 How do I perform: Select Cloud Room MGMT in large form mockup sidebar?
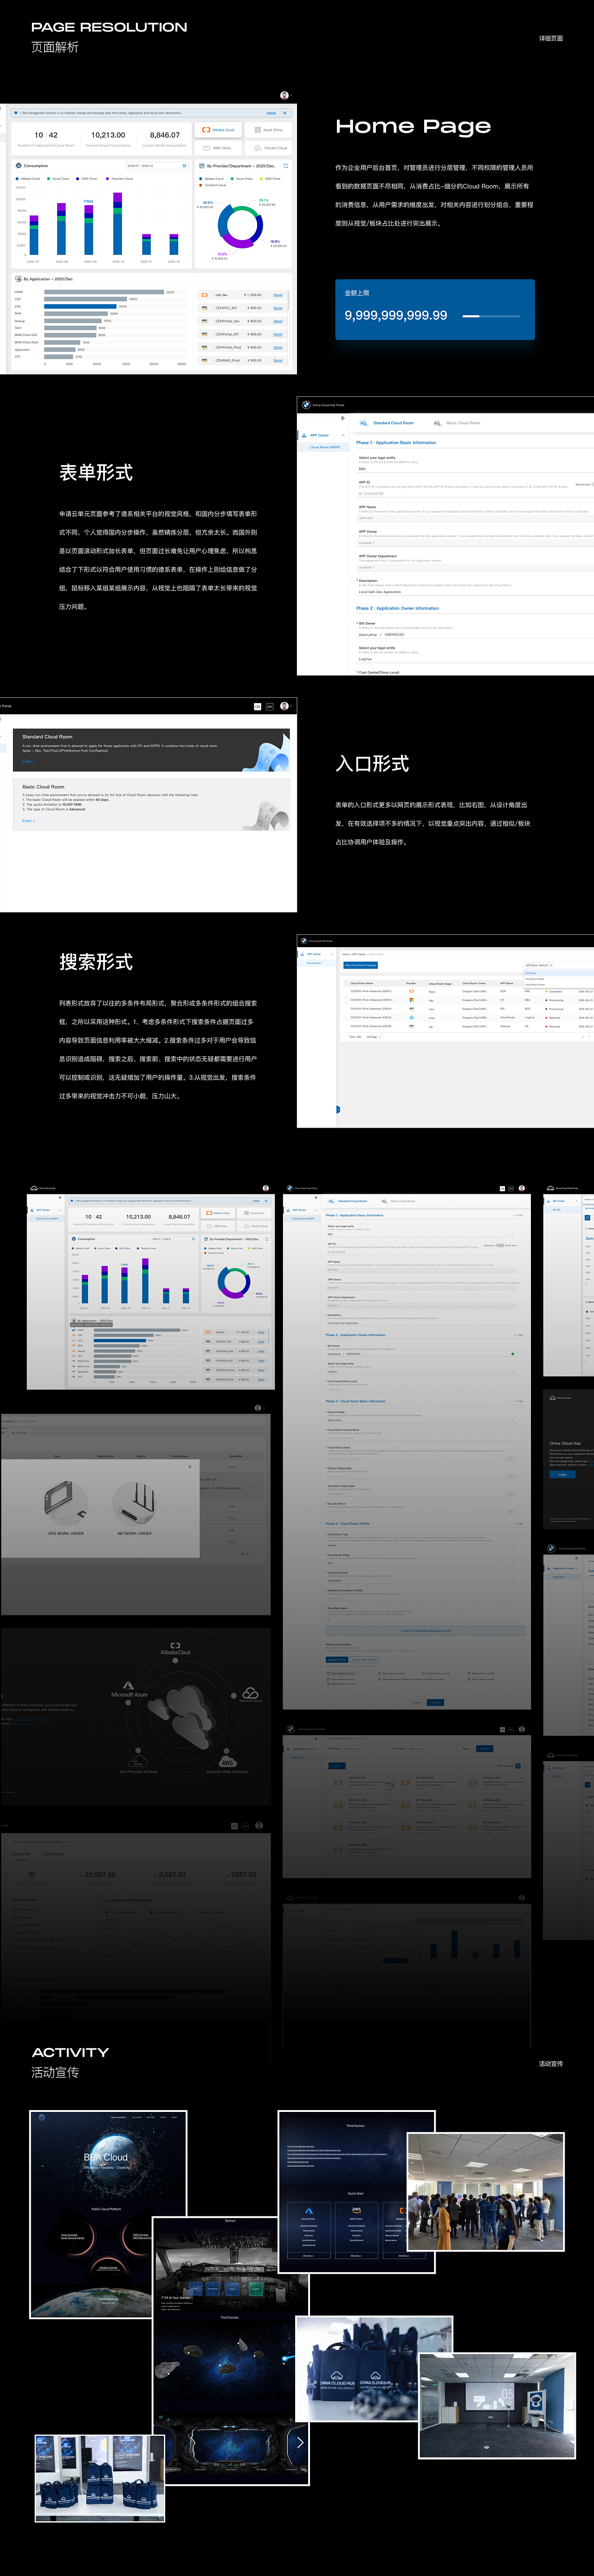point(324,447)
